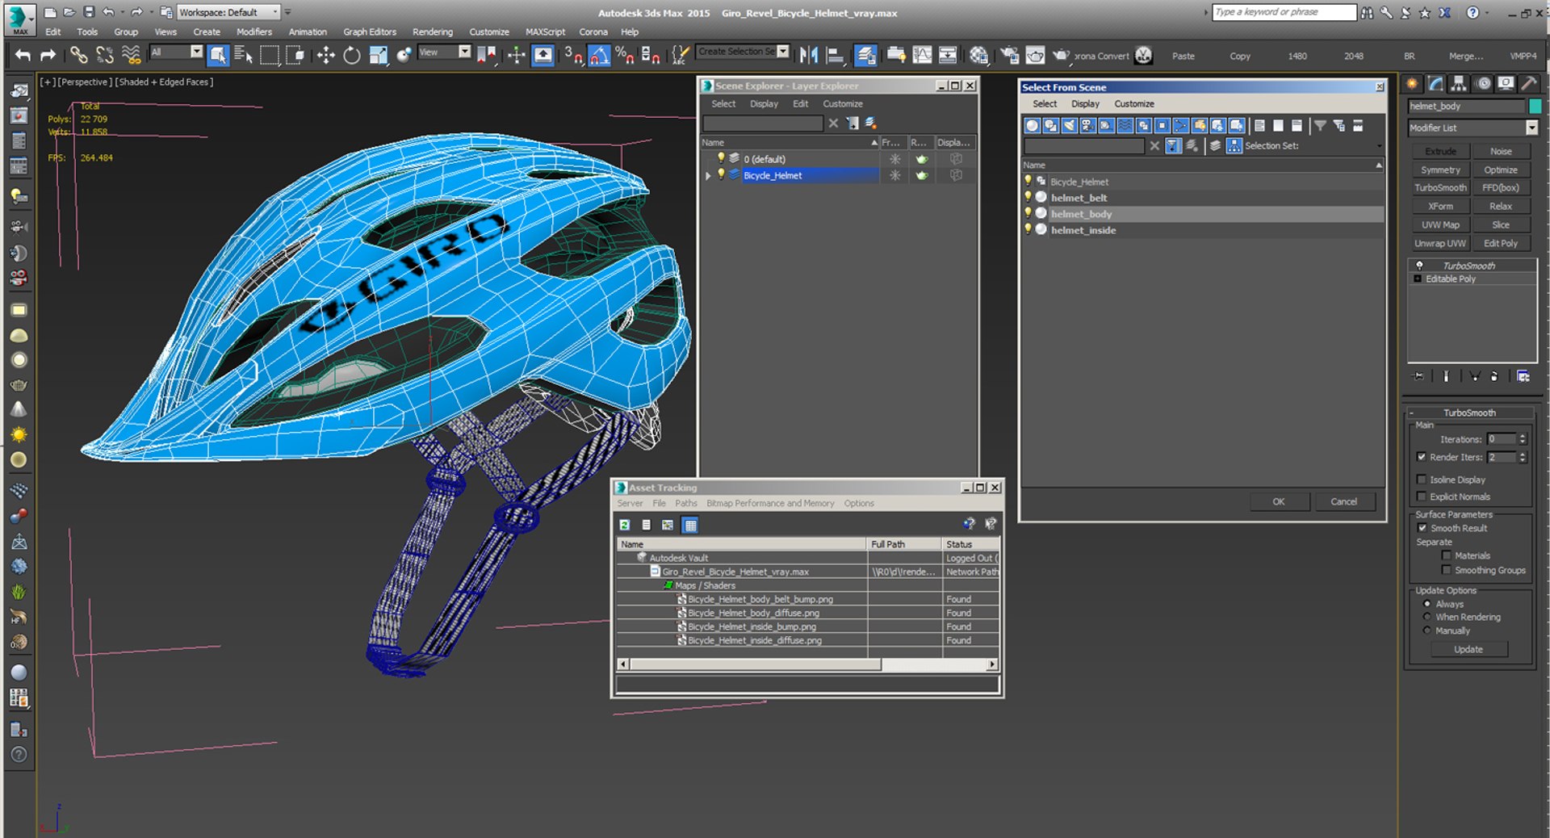Expand the Bicycle_Helmet layer
The image size is (1550, 838).
coord(708,175)
